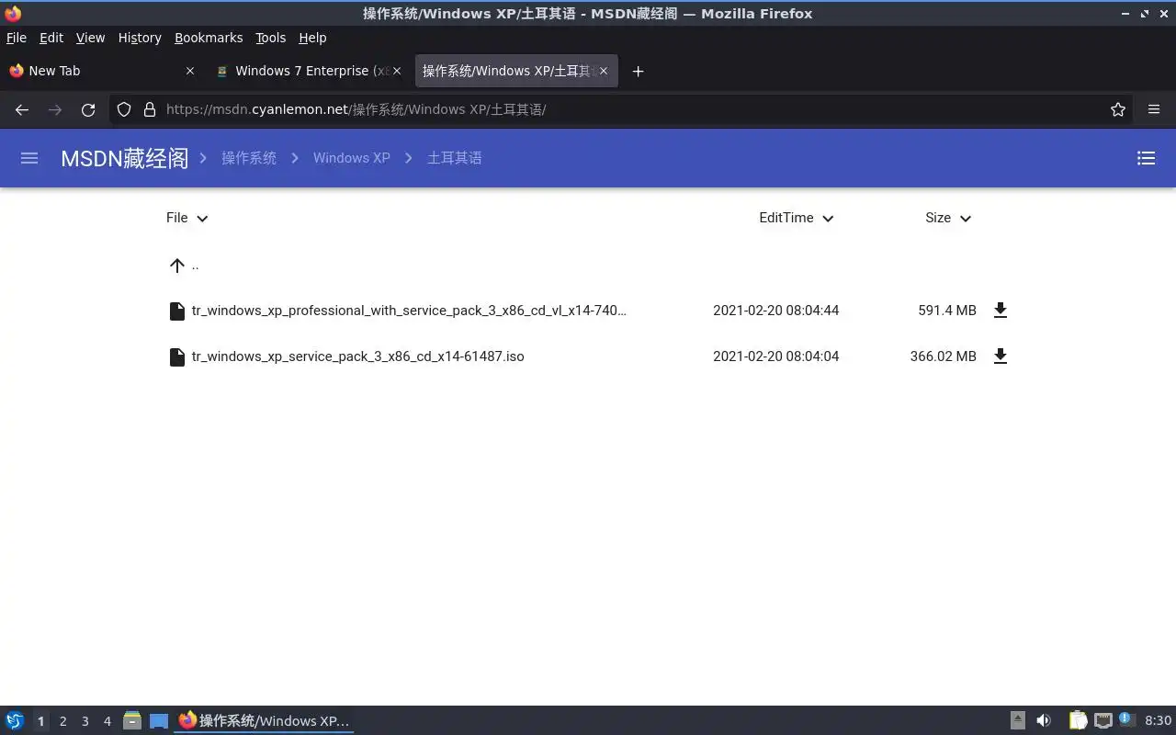Screen dimensions: 1176x735
Task: Navigate to Windows XP breadcrumb
Action: click(x=352, y=158)
